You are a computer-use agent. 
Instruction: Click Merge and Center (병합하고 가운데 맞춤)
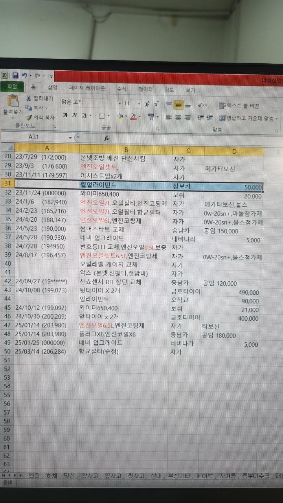point(248,118)
